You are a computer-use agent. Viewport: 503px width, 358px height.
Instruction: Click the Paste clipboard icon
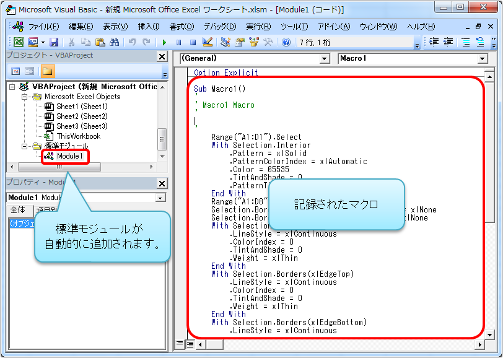pyautogui.click(x=100, y=42)
